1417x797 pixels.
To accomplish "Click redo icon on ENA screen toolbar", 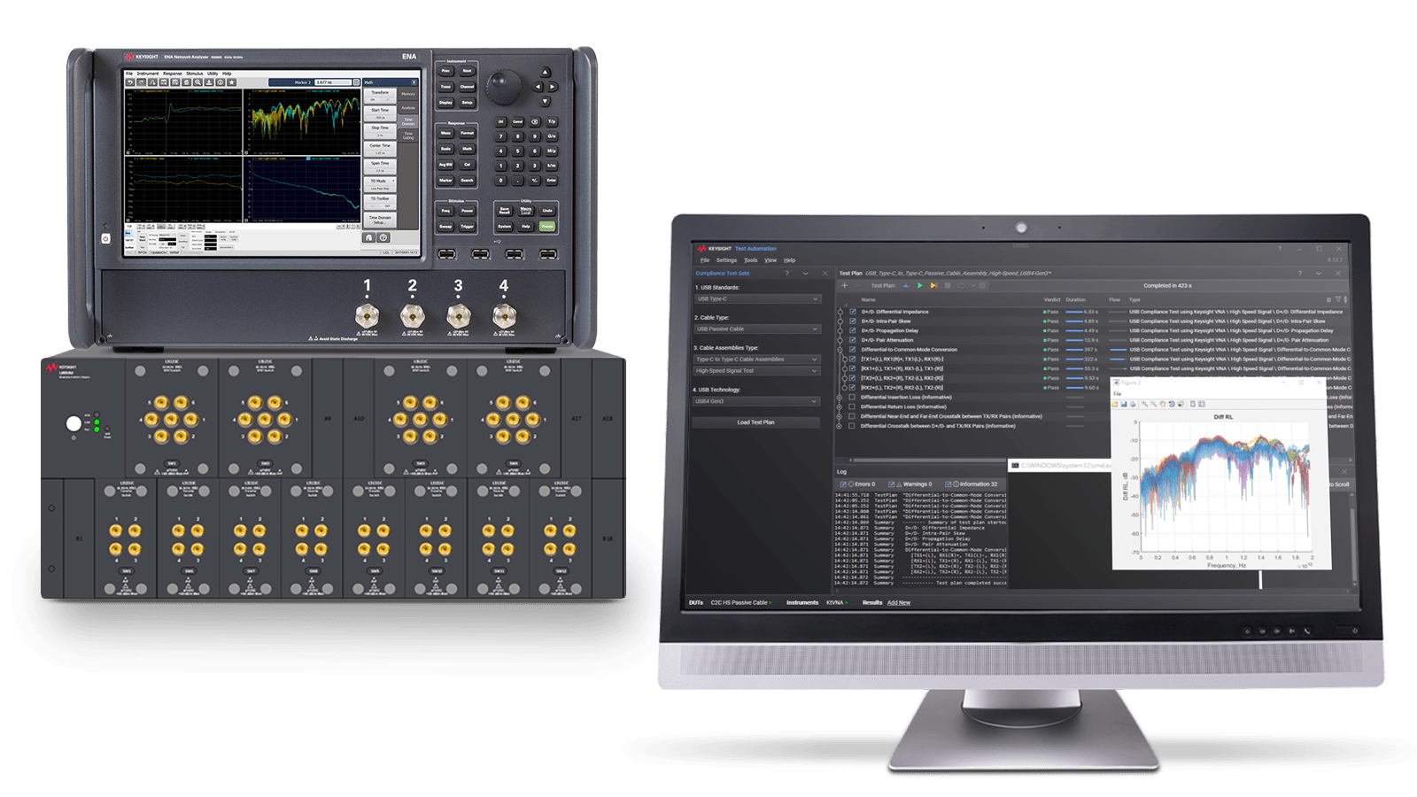I will (x=141, y=82).
